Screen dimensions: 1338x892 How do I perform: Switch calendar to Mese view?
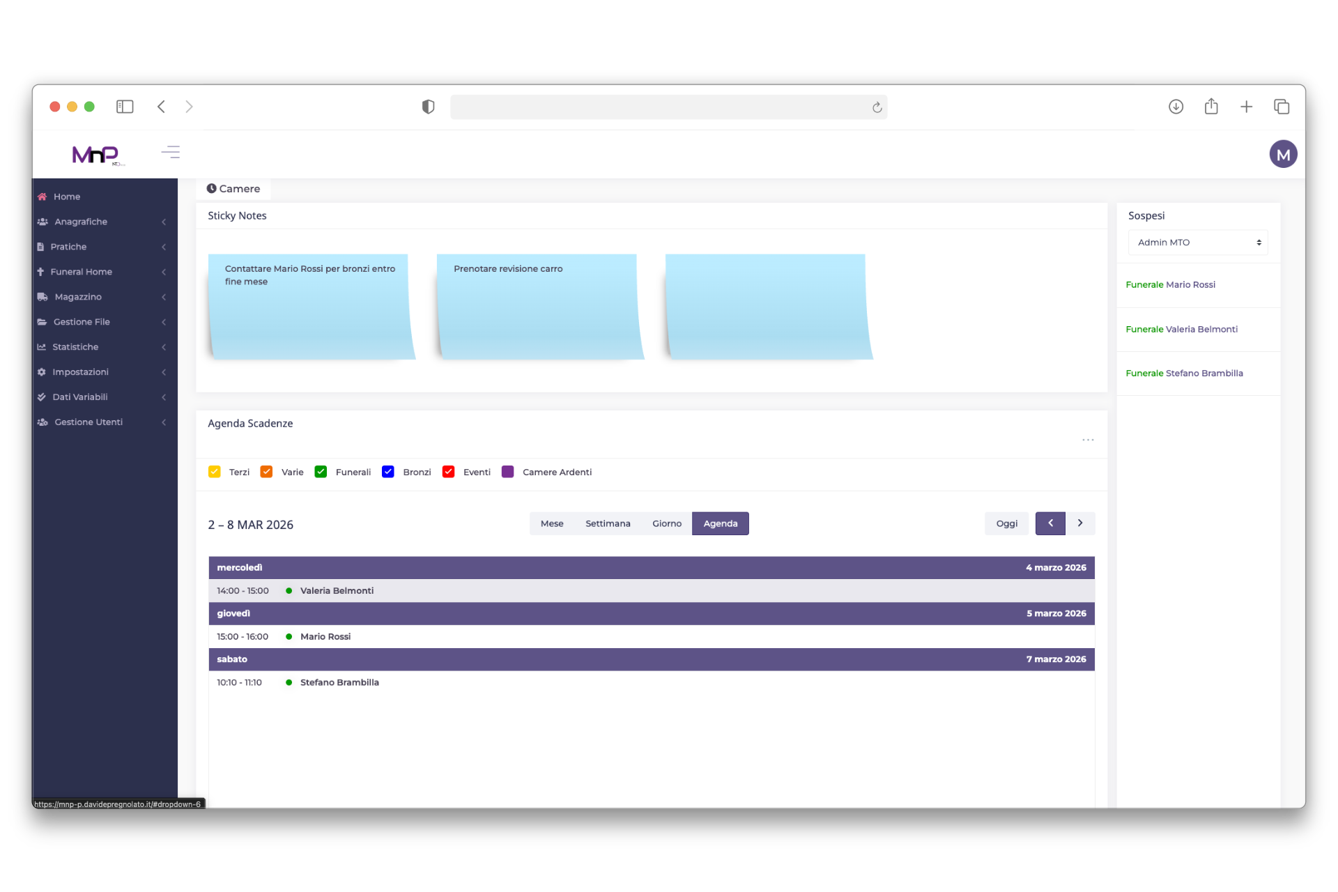pos(552,523)
